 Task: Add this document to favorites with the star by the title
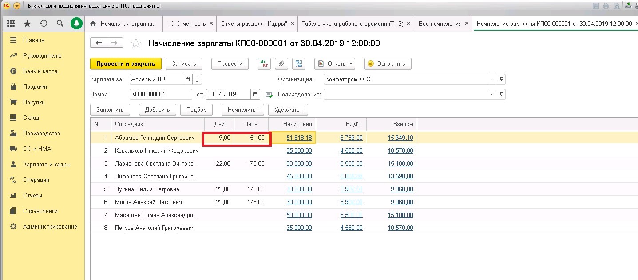point(136,43)
